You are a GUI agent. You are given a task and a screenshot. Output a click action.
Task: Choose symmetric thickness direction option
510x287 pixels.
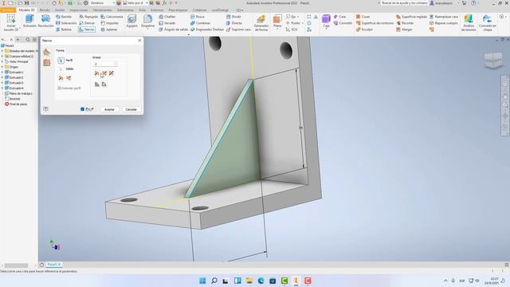click(x=104, y=73)
